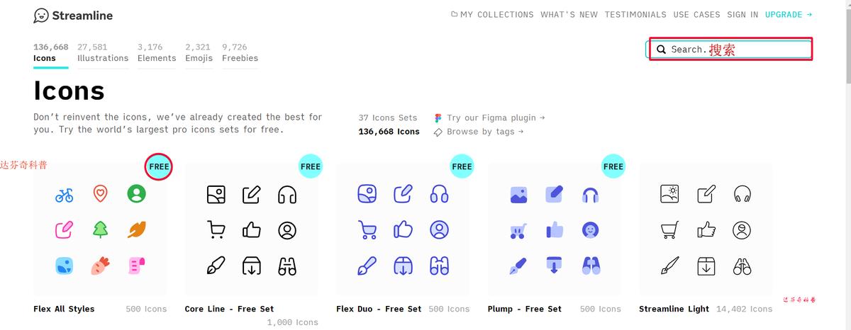Open My Collections menu
The height and width of the screenshot is (330, 851).
[x=492, y=14]
